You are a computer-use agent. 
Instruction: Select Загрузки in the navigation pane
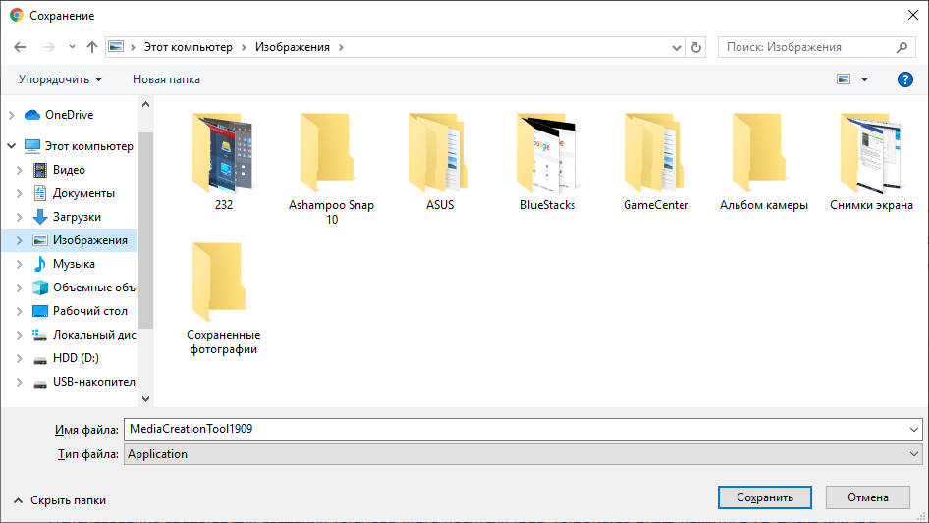click(77, 217)
